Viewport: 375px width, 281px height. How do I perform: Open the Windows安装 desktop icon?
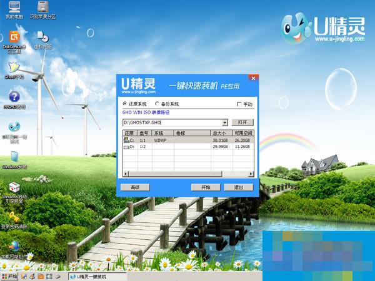tap(14, 160)
